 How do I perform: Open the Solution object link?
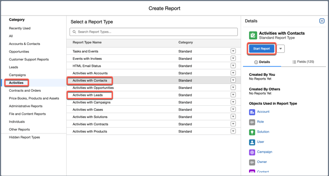[x=263, y=132]
